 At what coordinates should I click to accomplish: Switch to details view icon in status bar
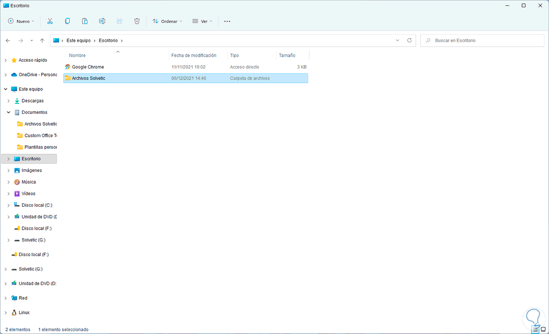coord(535,329)
